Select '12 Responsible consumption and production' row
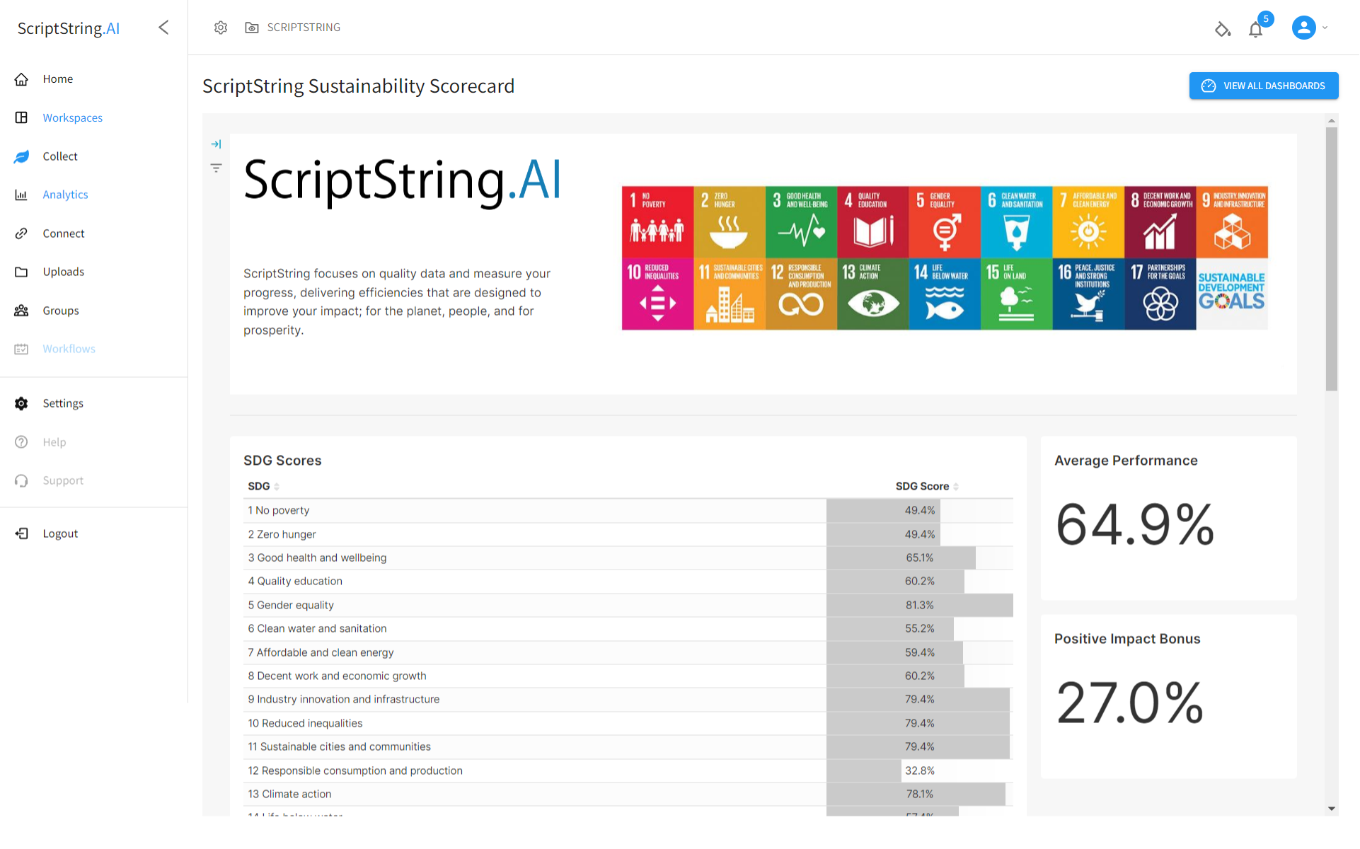This screenshot has width=1360, height=849. pos(628,771)
